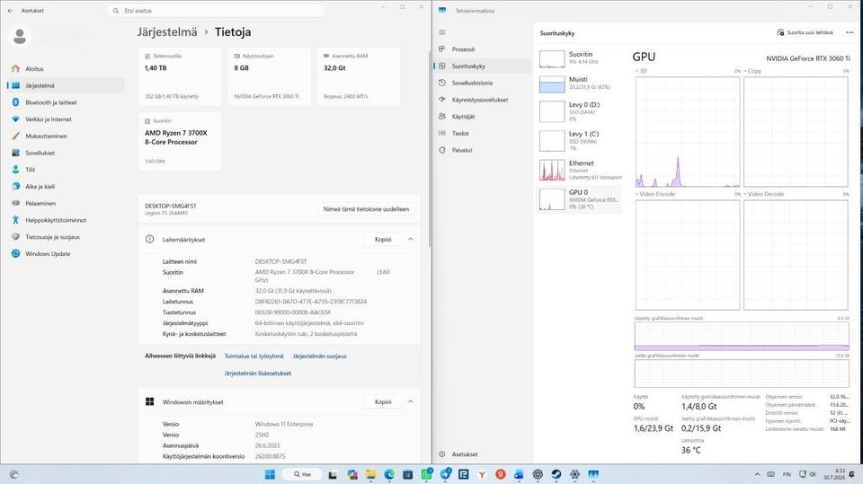Open Windows Start menu

tap(270, 474)
